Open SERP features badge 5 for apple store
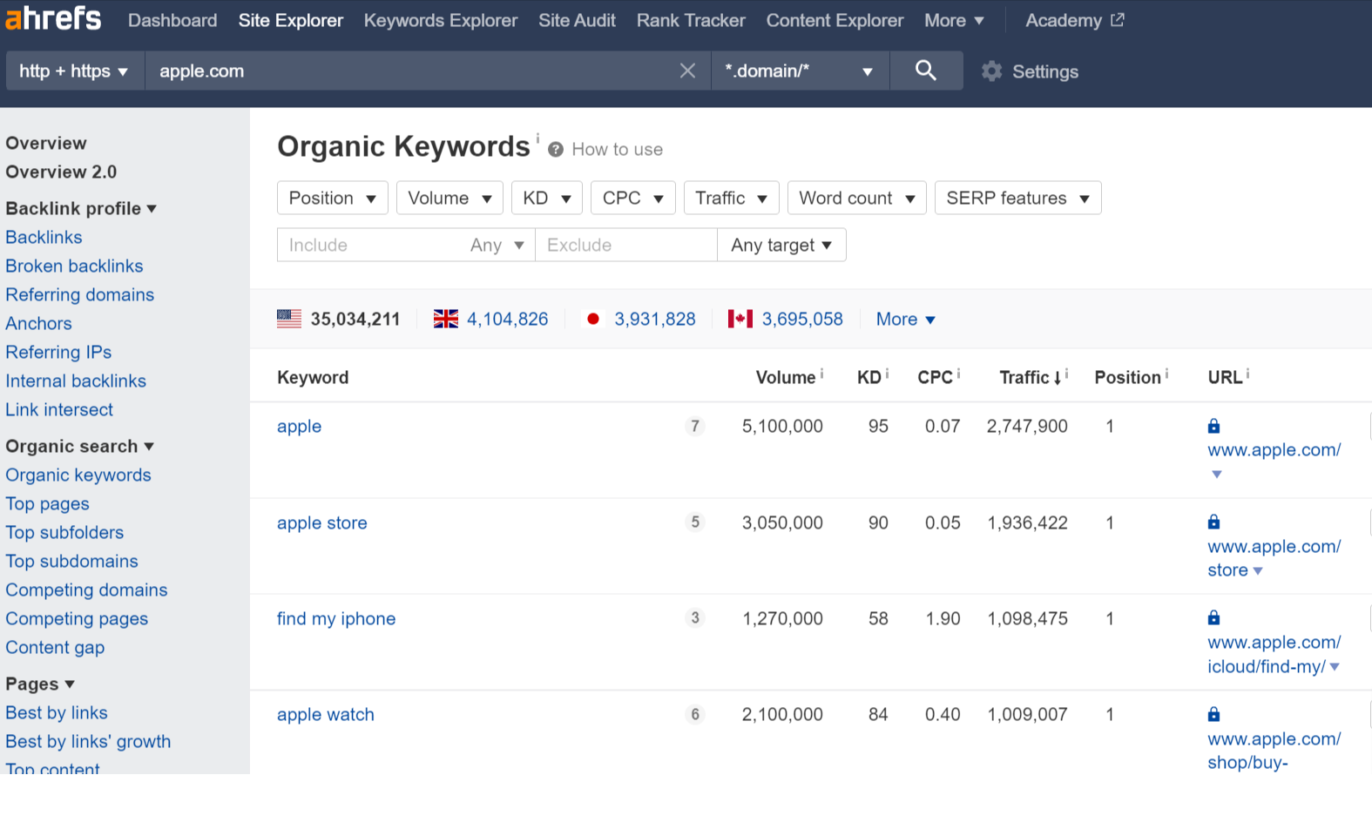Image resolution: width=1372 pixels, height=829 pixels. pos(694,522)
